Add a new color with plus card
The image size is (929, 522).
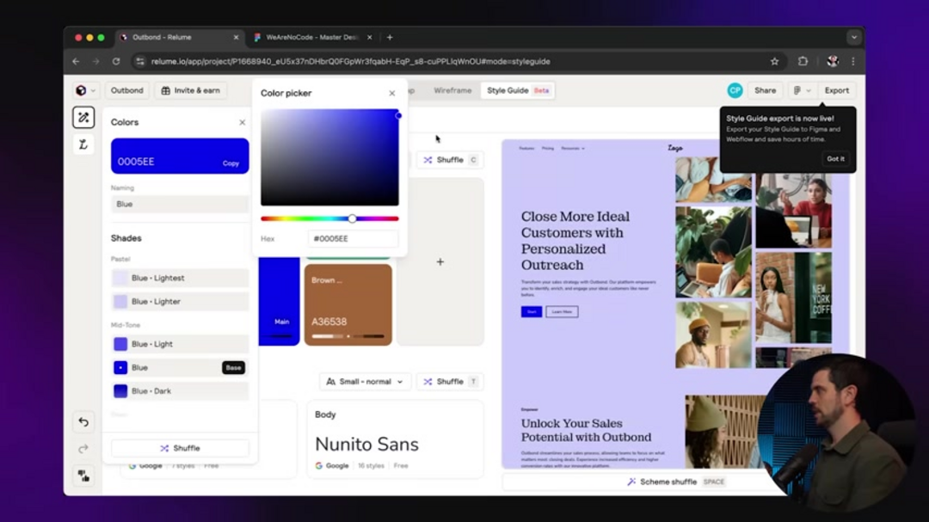[x=440, y=261]
